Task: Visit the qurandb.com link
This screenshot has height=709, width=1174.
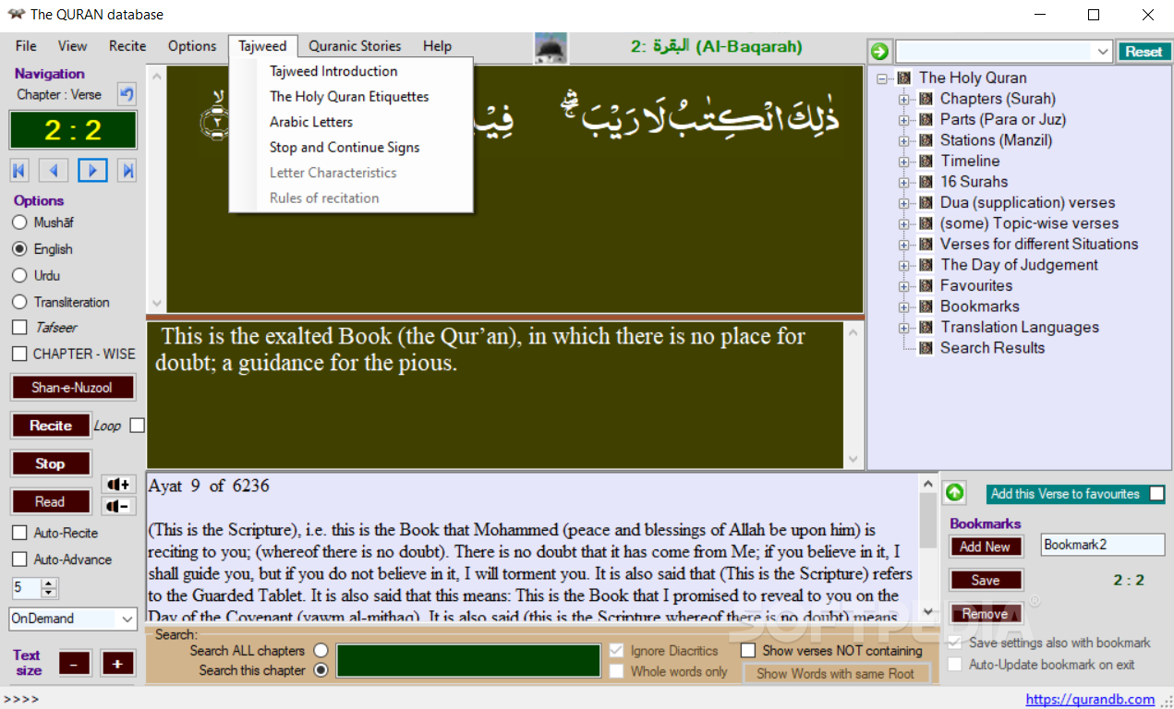Action: [x=1090, y=699]
